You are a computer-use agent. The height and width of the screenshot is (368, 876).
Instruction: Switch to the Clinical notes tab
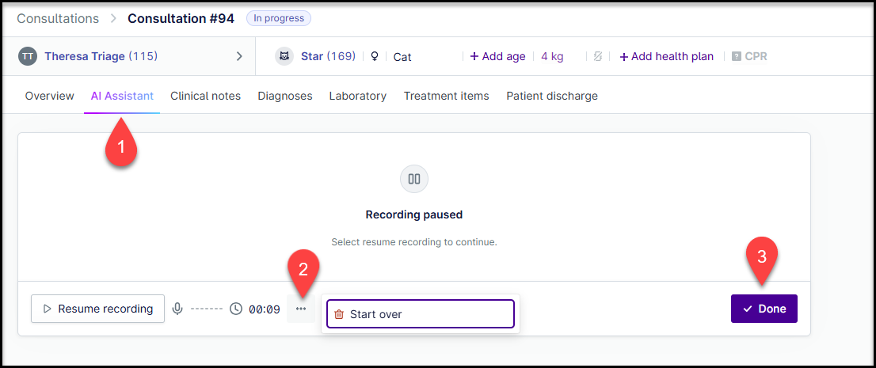206,96
